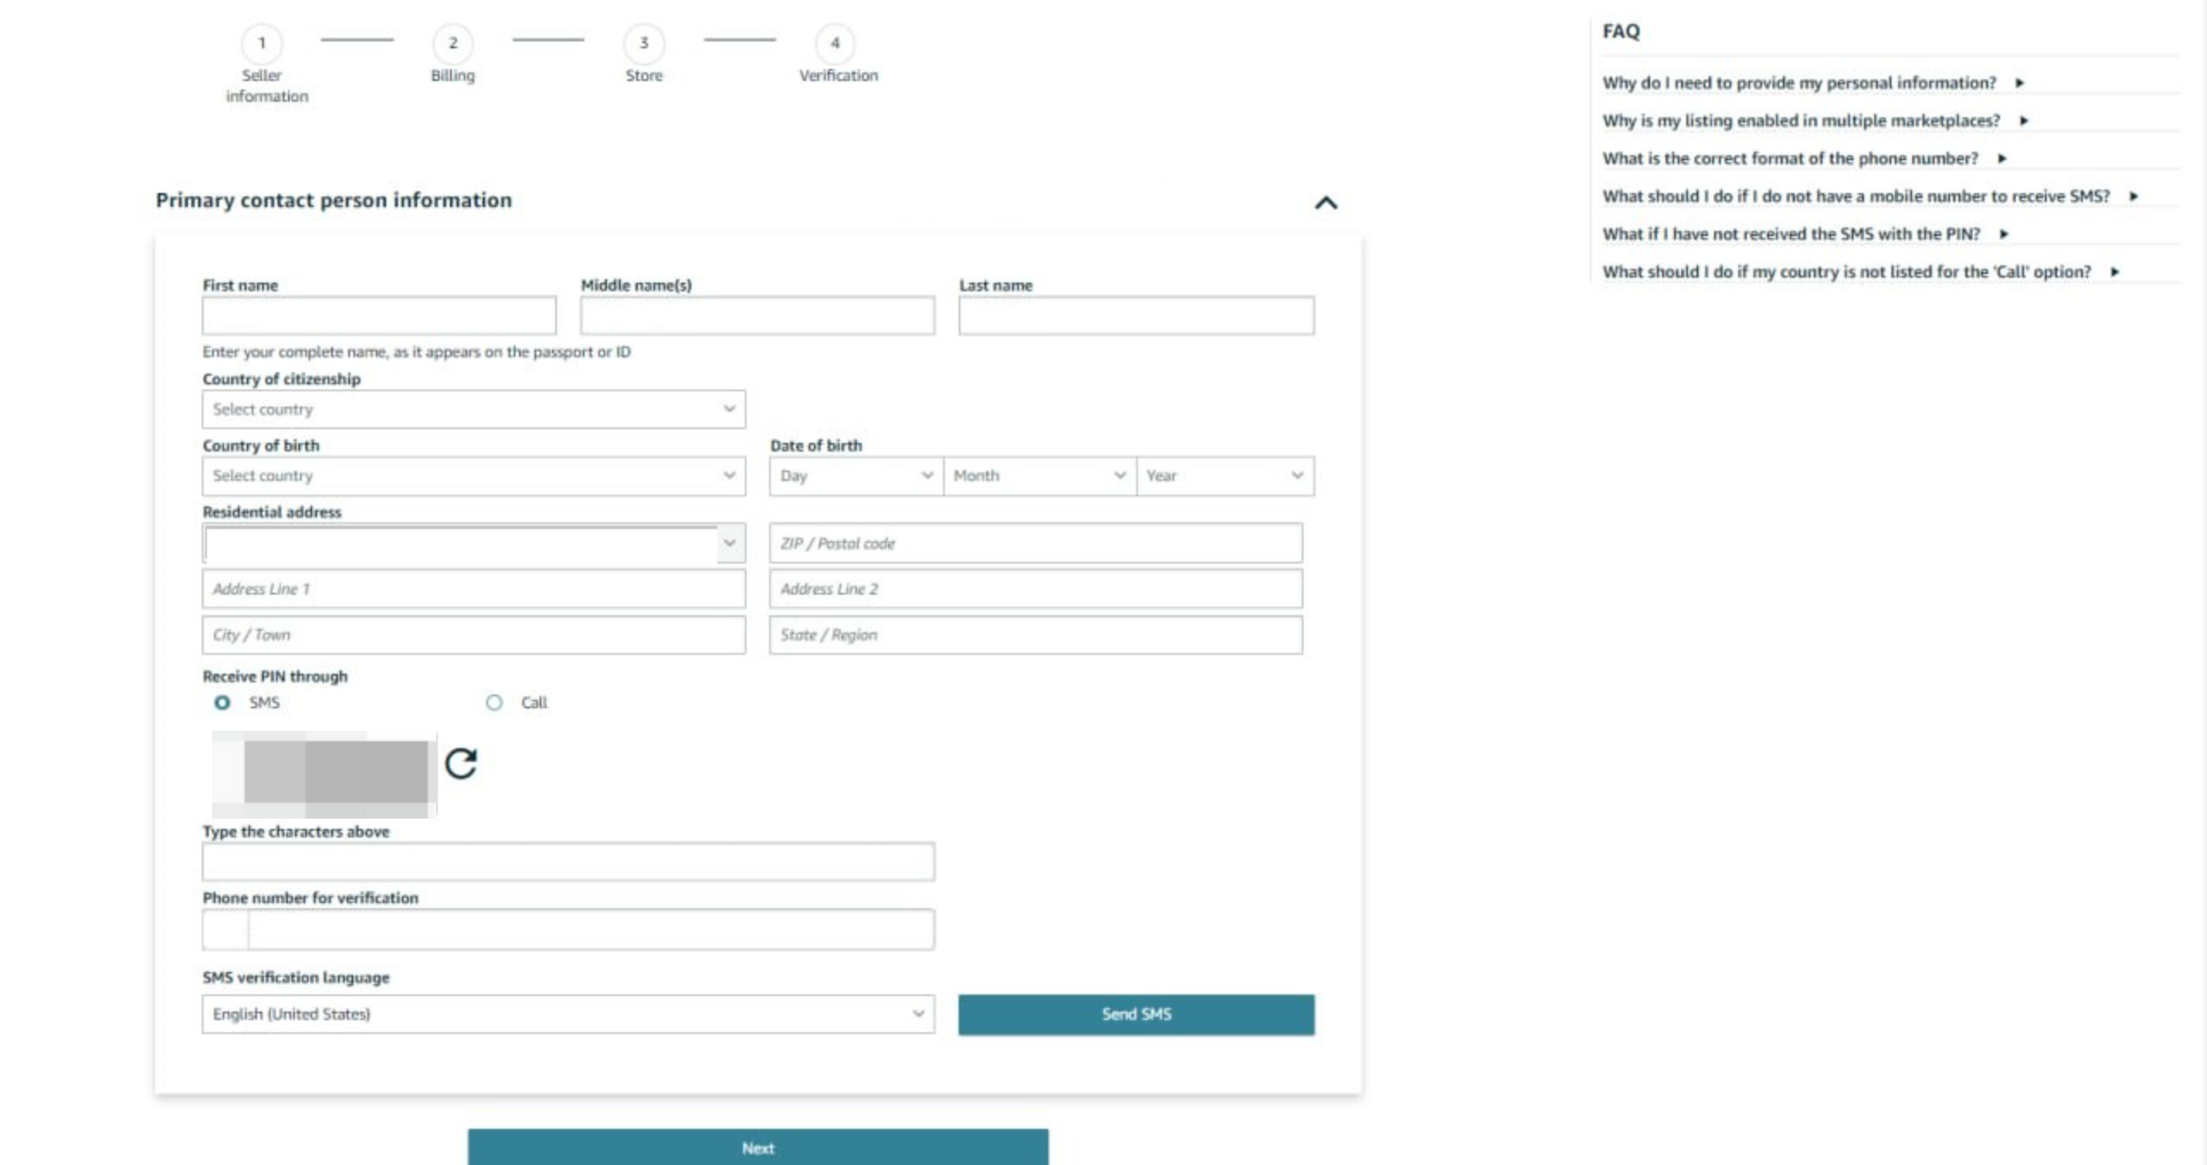
Task: Select step 3 Store circle
Action: coord(644,43)
